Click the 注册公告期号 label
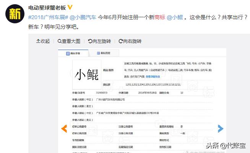This screenshot has height=153, width=250. click(126, 127)
